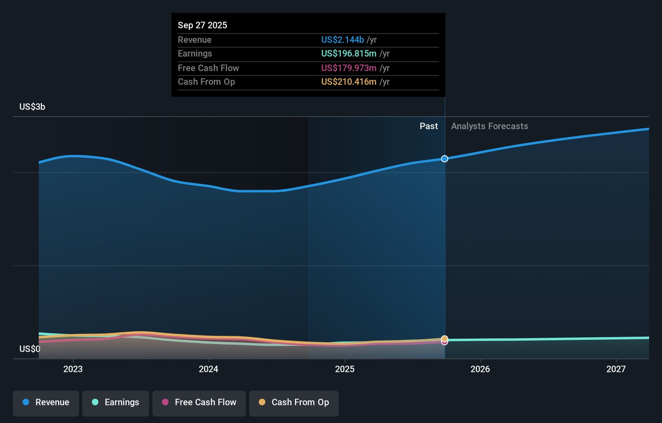Hide the Earnings series via legend label

tap(122, 402)
